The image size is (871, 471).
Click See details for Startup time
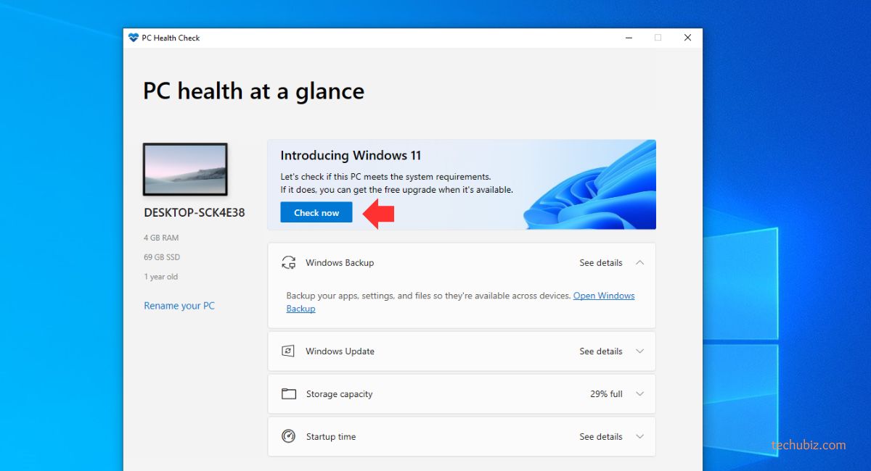(x=600, y=437)
